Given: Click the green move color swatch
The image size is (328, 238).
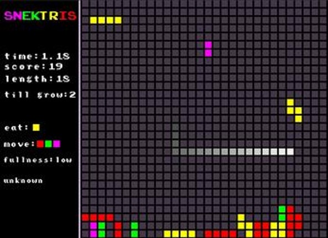Looking at the screenshot, I should 49,144.
